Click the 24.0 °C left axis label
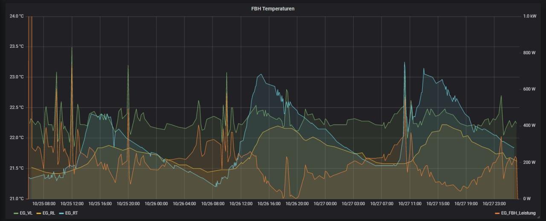This screenshot has width=546, height=221. tap(16, 16)
